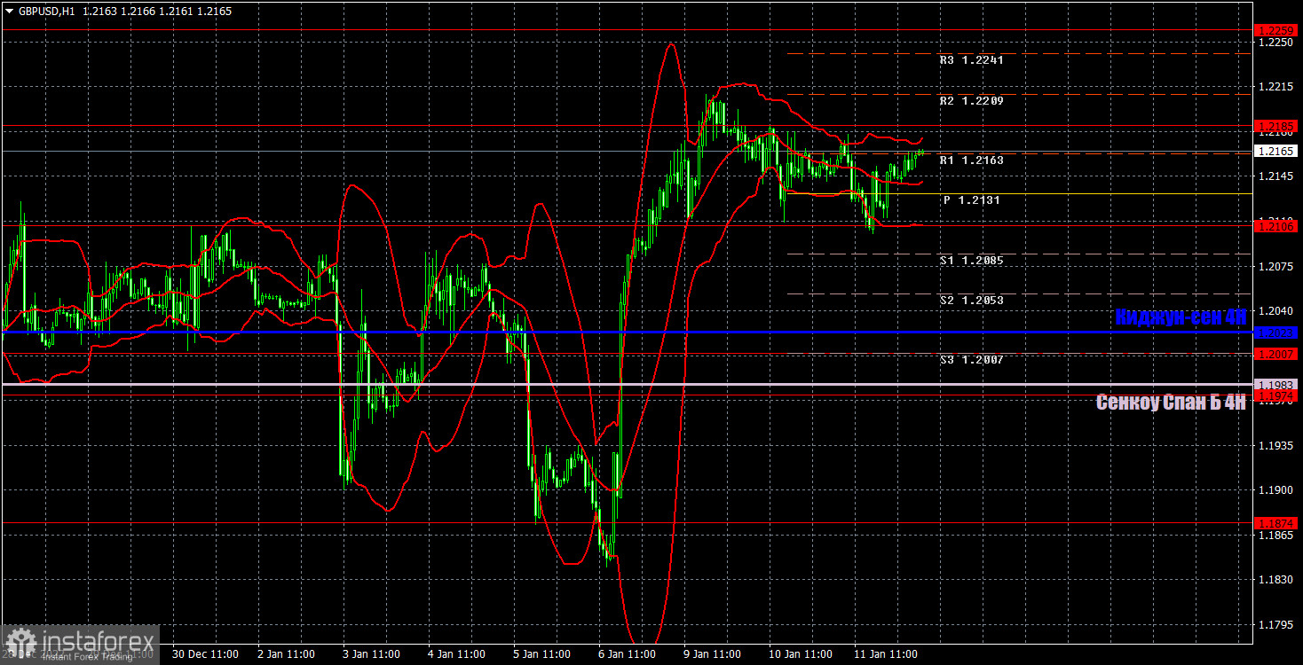The height and width of the screenshot is (665, 1303).
Task: Select the P 1.2131 pivot label
Action: pos(972,200)
